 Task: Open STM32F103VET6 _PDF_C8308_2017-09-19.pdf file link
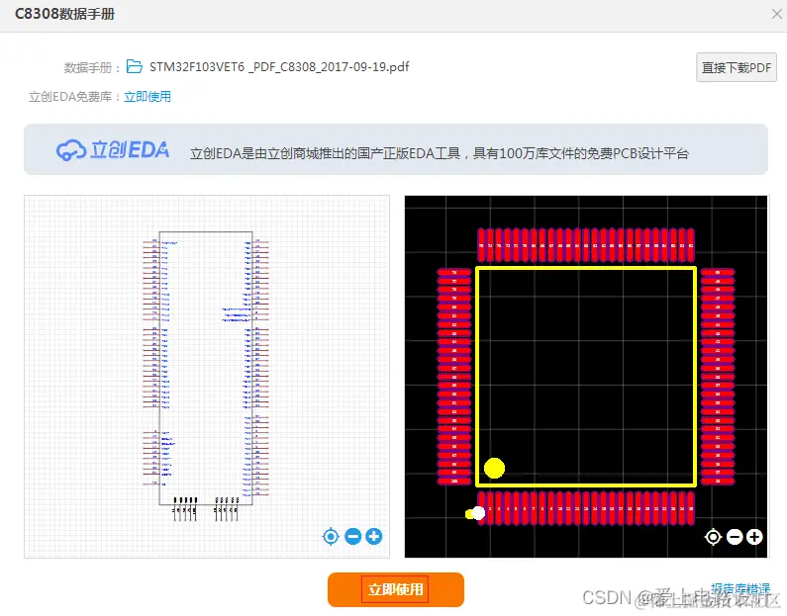pyautogui.click(x=279, y=66)
